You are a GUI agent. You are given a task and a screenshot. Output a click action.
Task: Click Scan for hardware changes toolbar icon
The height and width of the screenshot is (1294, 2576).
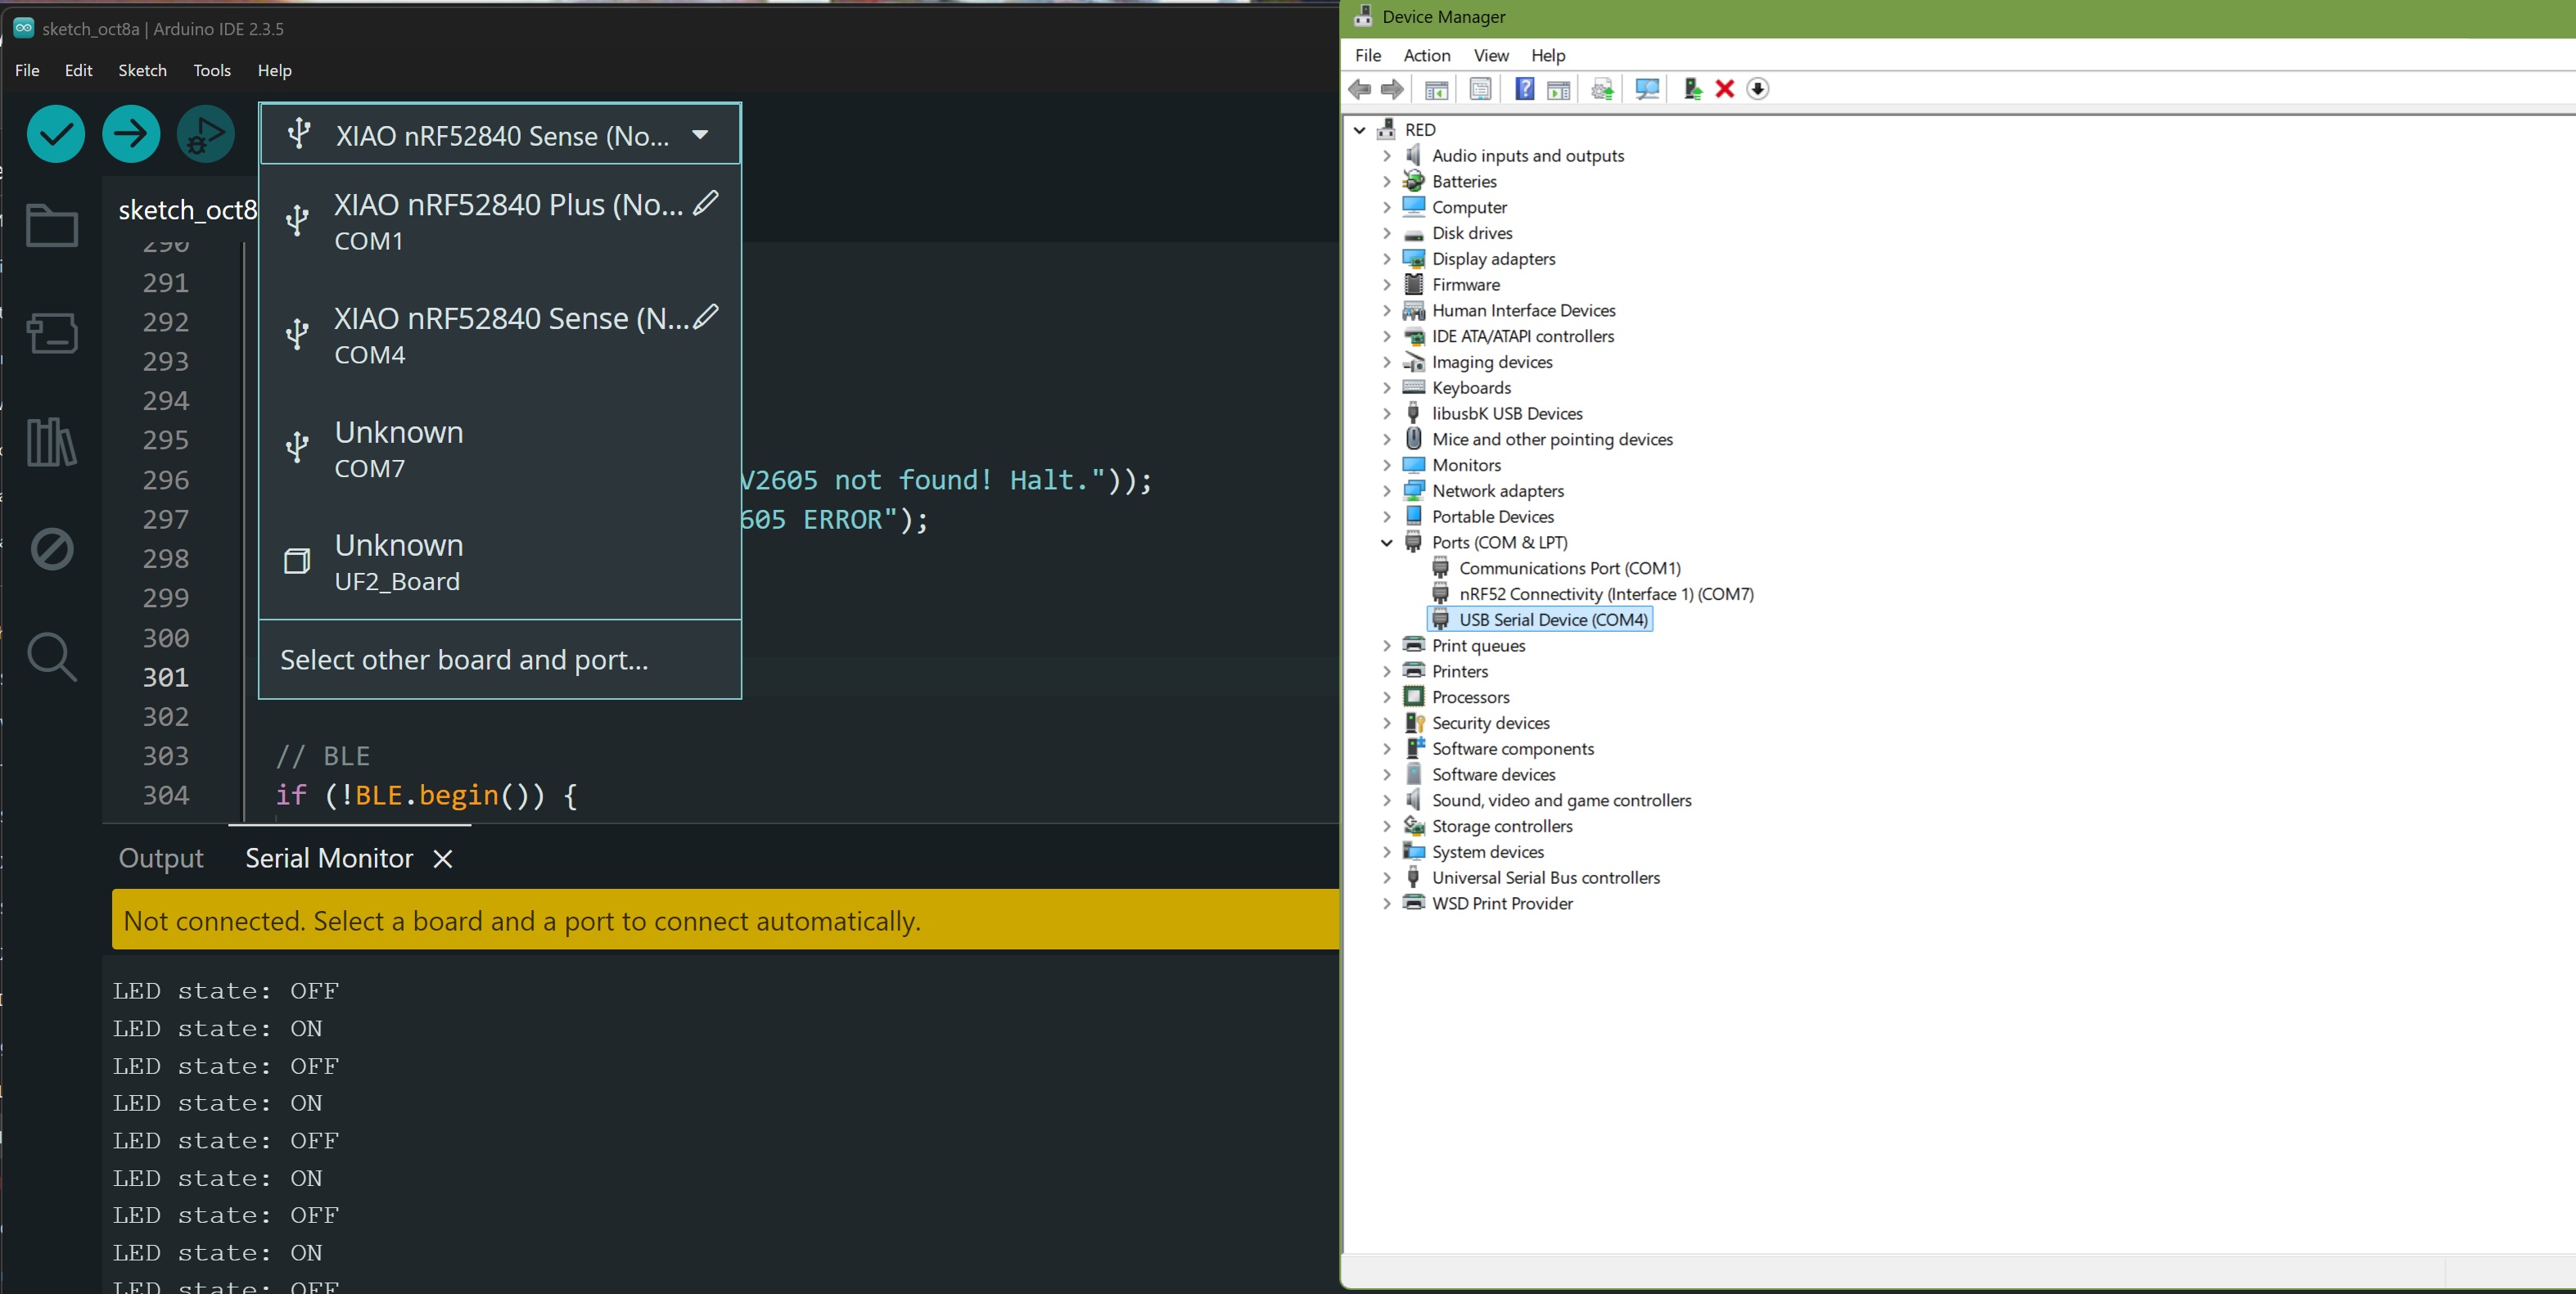coord(1647,89)
